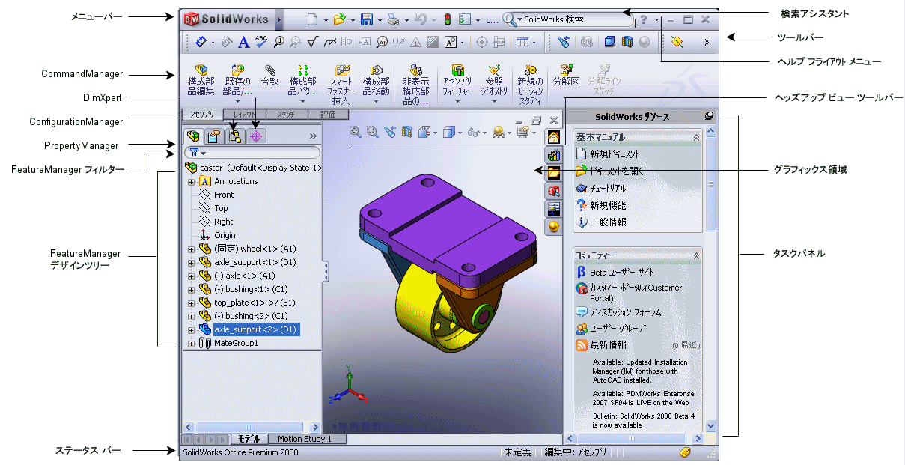905x465 pixels.
Task: Click the 合致 (Mate) paperclip icon
Action: pos(269,70)
